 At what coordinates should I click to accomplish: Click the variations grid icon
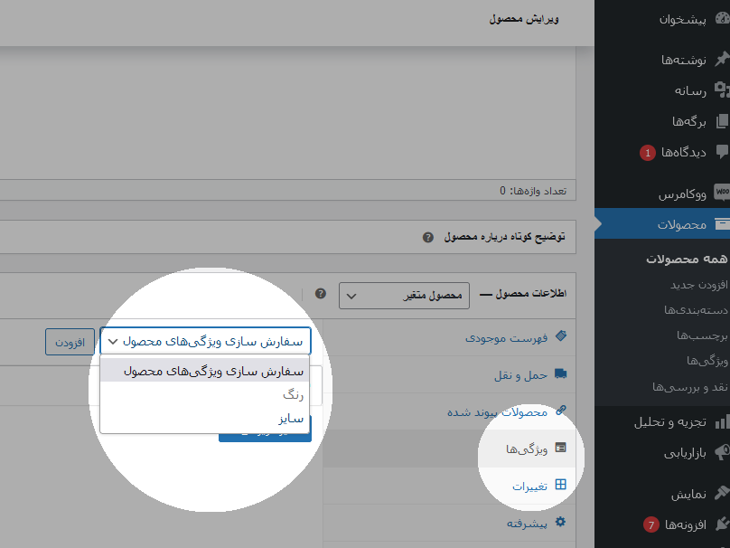click(561, 485)
